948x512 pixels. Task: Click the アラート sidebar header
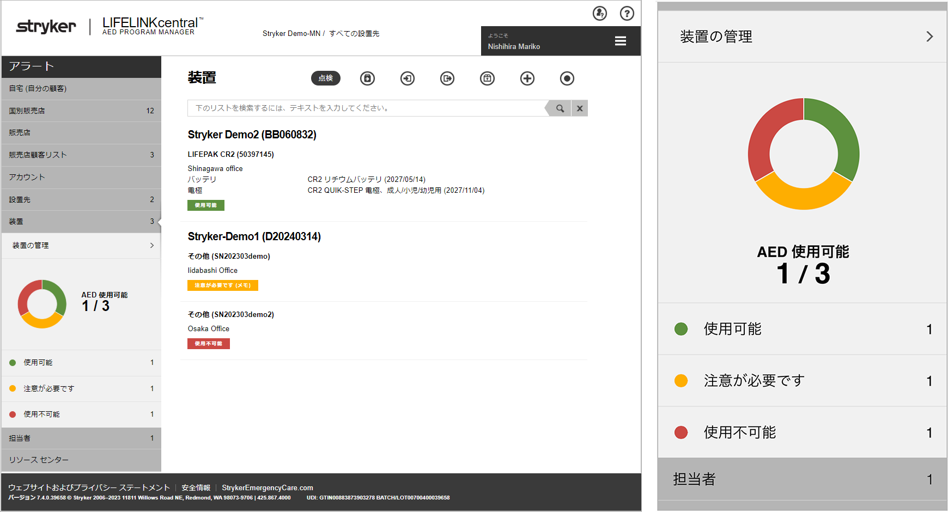point(81,66)
